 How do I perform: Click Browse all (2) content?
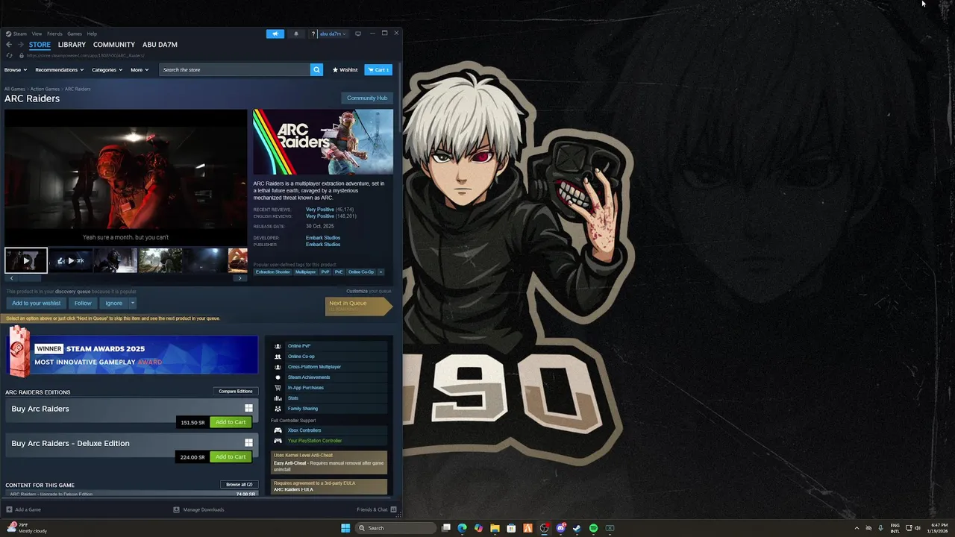(239, 484)
